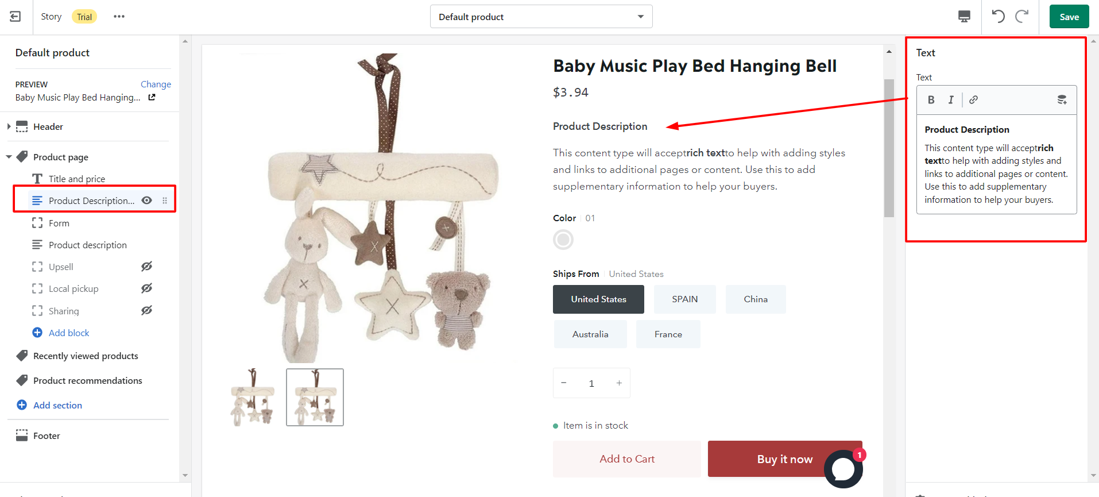Apply italic formatting in text editor
This screenshot has width=1099, height=497.
(951, 100)
